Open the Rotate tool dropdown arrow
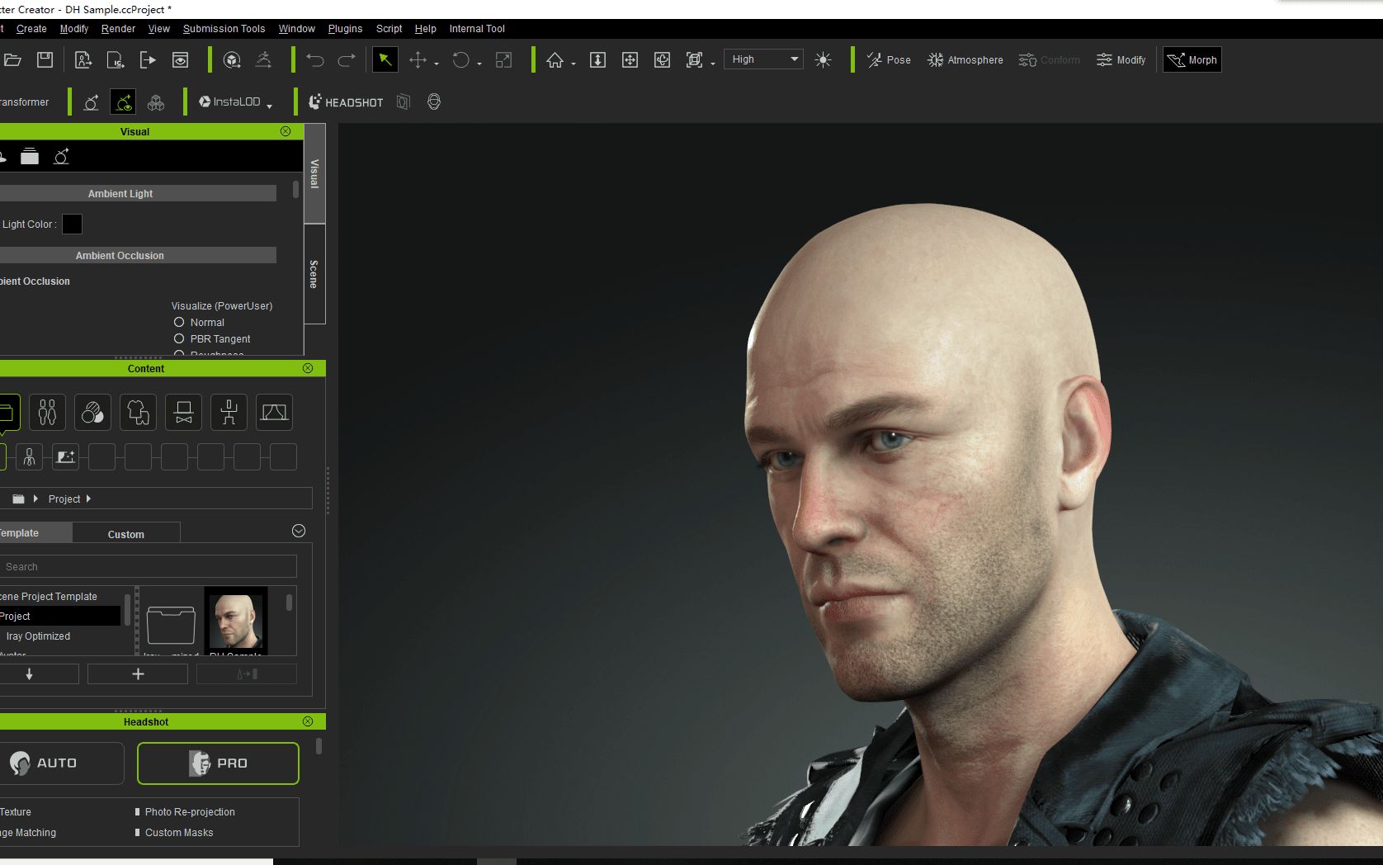Viewport: 1383px width, 865px height. (x=479, y=64)
